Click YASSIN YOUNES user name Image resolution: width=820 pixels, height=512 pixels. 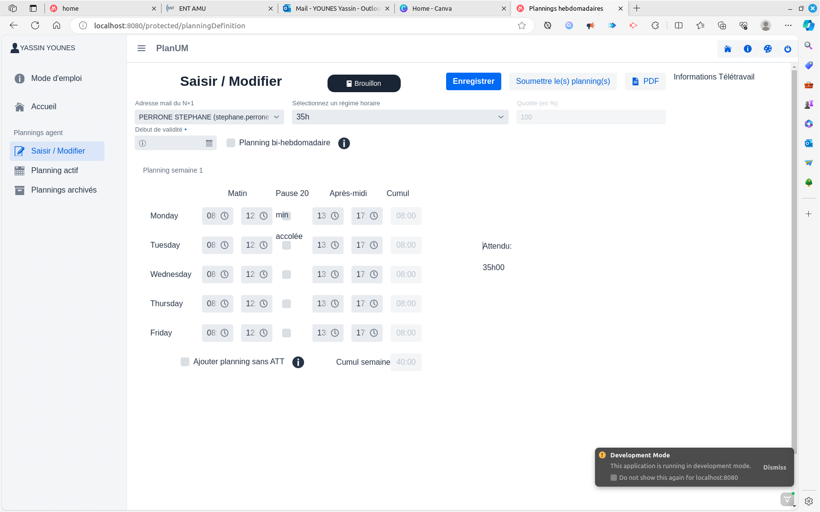click(x=47, y=48)
